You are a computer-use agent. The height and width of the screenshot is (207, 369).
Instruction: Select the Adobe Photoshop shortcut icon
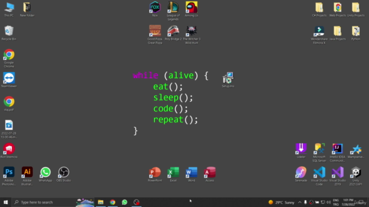[9, 176]
